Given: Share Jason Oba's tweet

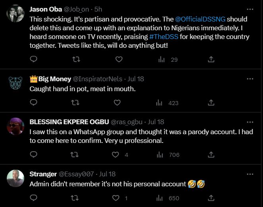Looking at the screenshot, I should click(211, 59).
